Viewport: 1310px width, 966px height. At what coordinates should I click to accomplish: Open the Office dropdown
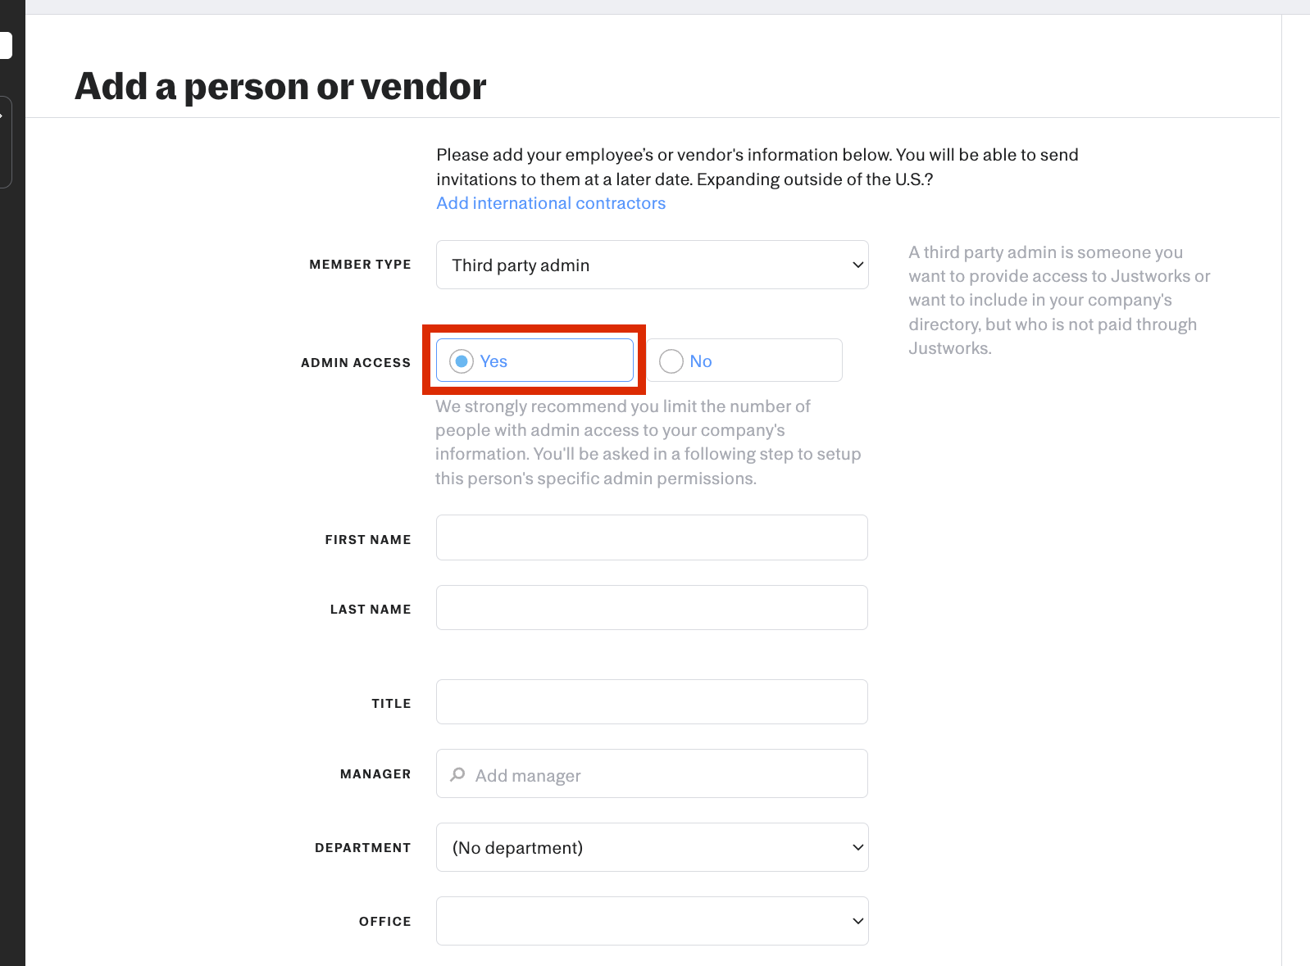click(x=652, y=921)
